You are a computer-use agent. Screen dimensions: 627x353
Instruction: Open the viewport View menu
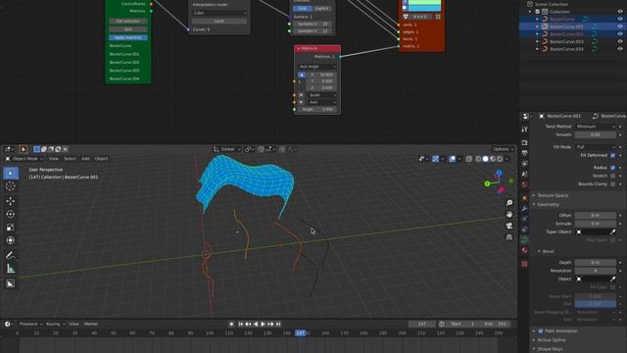click(x=53, y=159)
